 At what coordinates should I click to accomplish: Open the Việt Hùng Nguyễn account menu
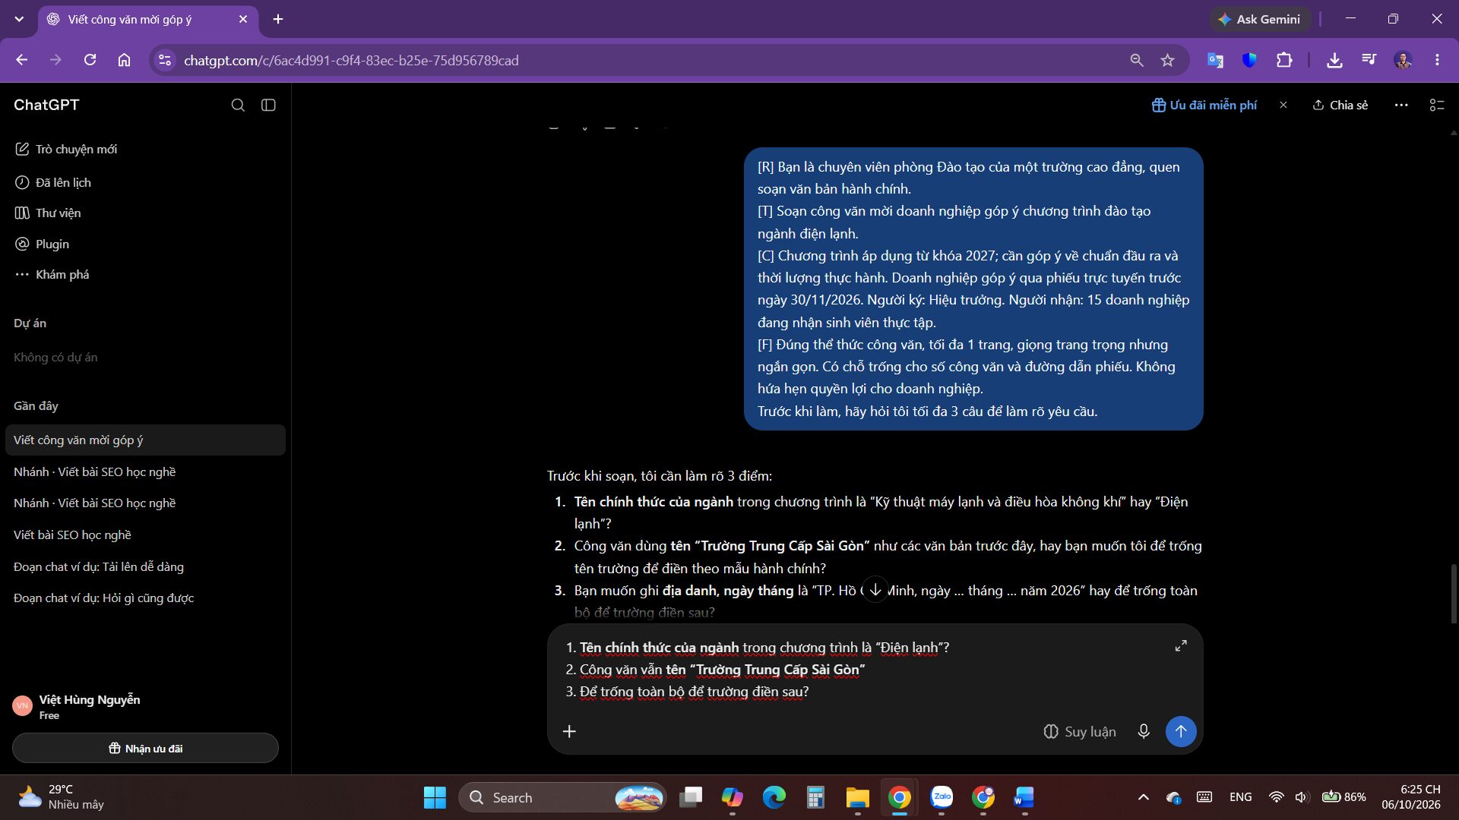pos(144,706)
